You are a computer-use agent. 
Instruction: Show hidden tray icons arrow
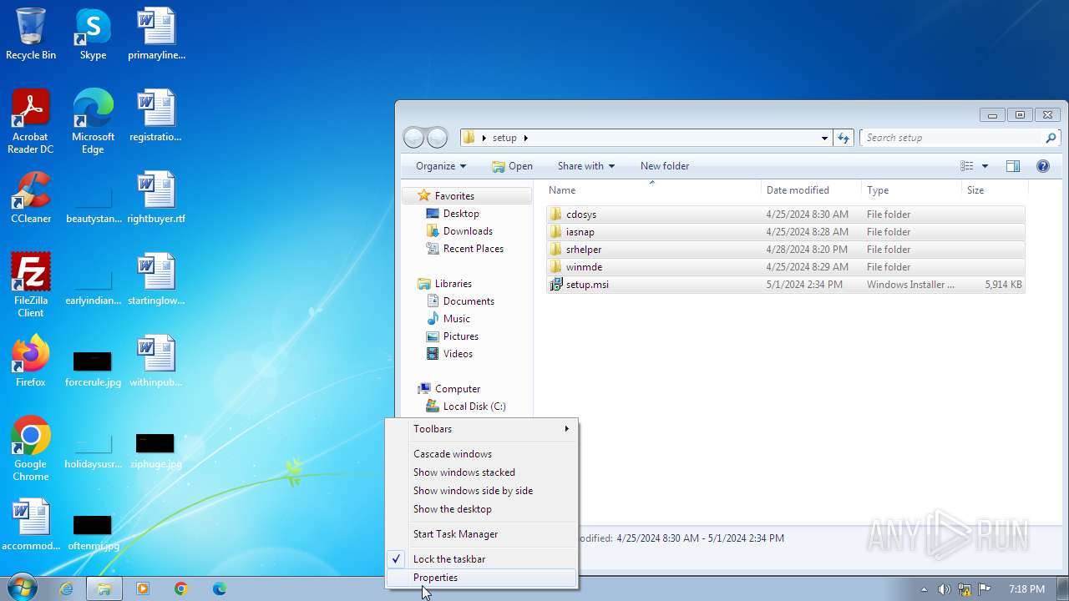coord(924,589)
